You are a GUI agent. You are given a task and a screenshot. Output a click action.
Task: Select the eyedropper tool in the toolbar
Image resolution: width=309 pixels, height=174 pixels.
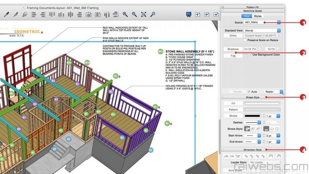(x=6, y=15)
